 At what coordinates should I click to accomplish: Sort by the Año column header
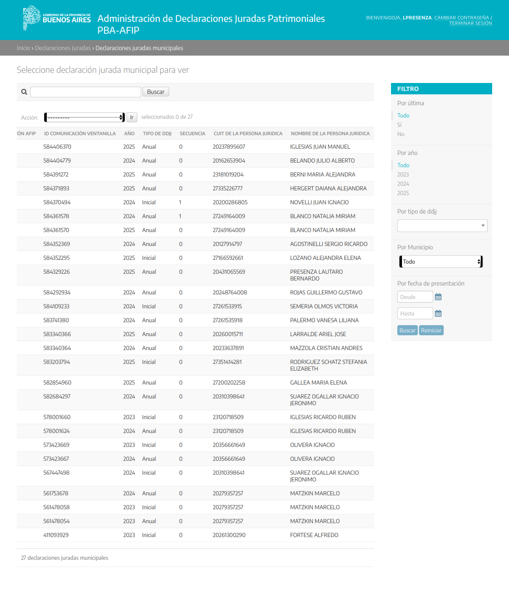click(x=129, y=134)
